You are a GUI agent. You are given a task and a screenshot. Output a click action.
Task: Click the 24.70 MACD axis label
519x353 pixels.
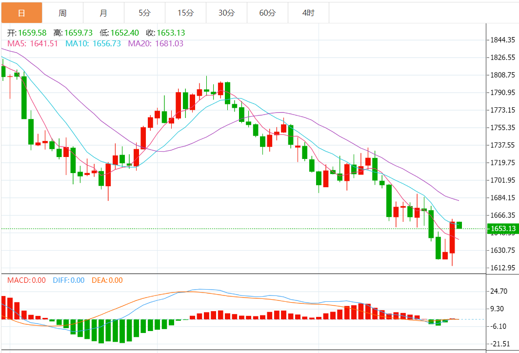tap(499, 292)
